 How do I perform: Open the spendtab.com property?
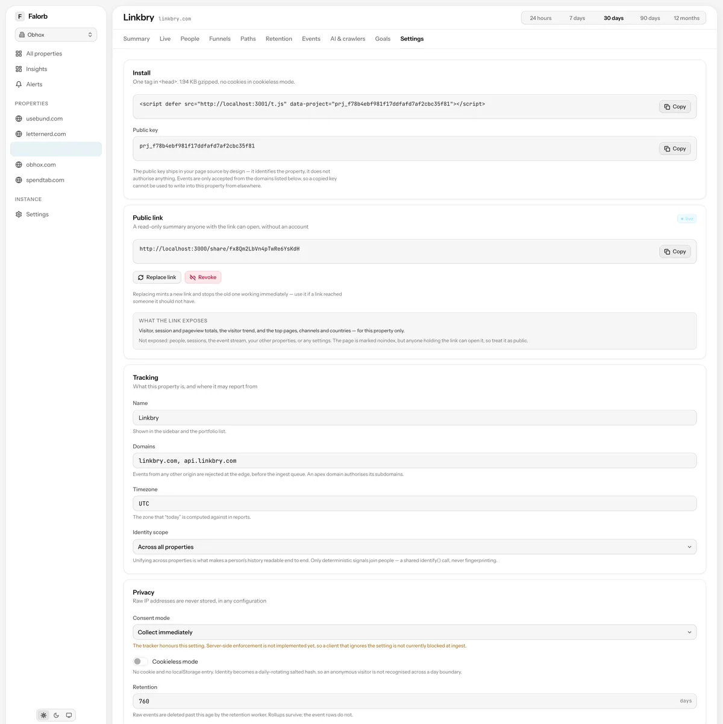click(56, 180)
